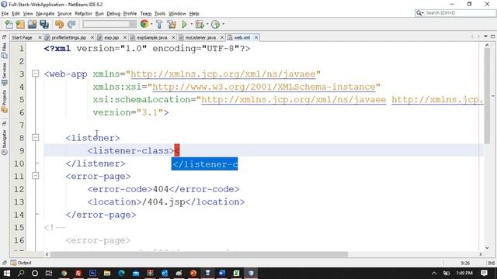Open the search options dropdown magnifier
This screenshot has height=279, width=497.
tap(420, 13)
